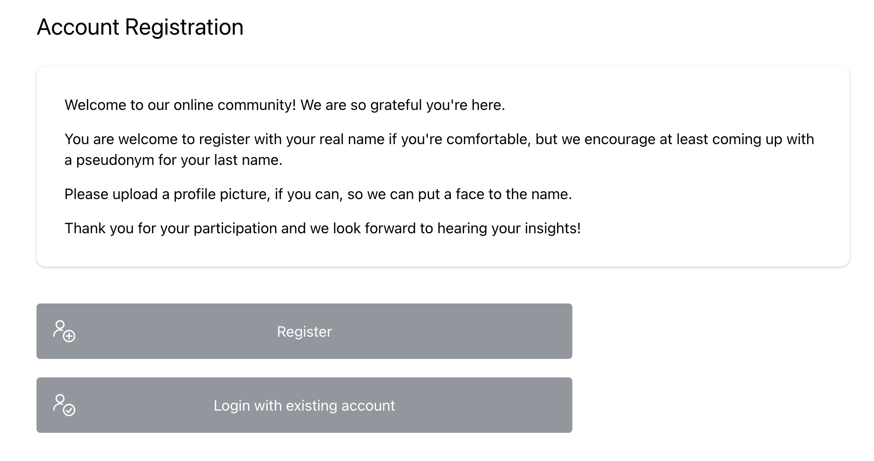
Task: Click the word "Account" in the heading
Action: click(x=78, y=27)
